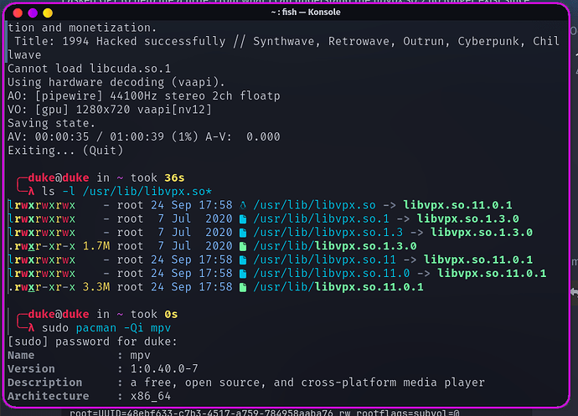578x416 pixels.
Task: Click the file icon on the 3.3M row
Action: [x=243, y=287]
